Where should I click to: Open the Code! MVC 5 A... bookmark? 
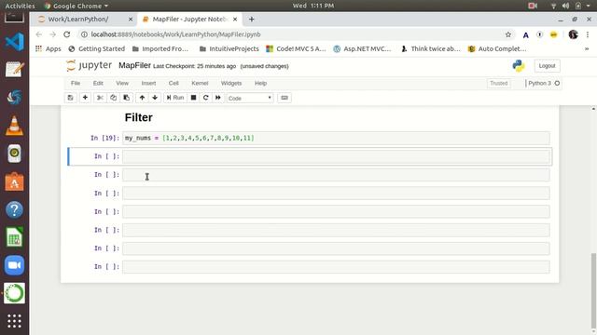click(296, 48)
